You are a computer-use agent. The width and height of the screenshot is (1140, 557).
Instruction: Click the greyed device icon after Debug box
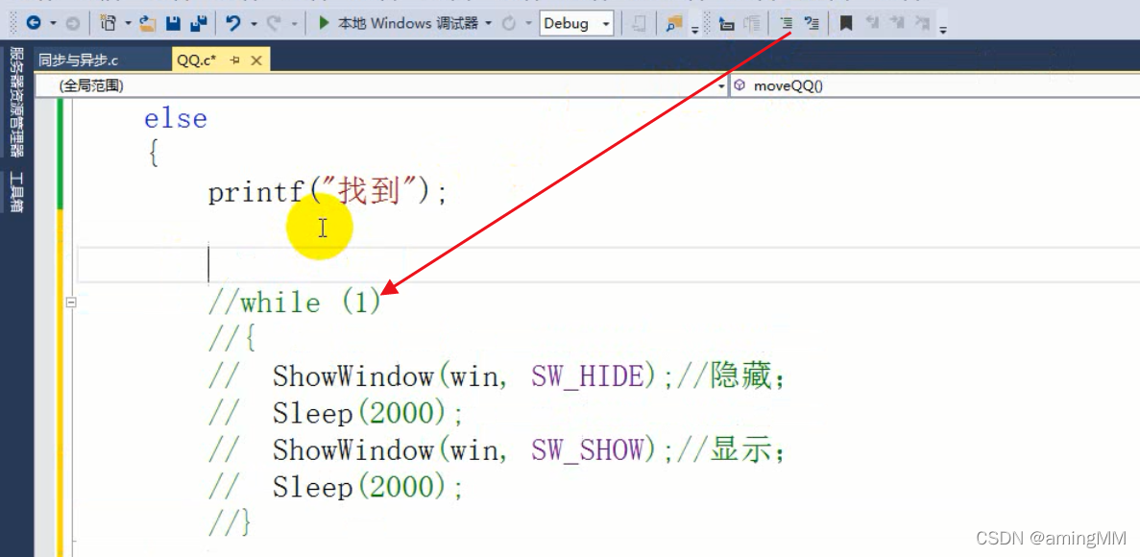[639, 24]
